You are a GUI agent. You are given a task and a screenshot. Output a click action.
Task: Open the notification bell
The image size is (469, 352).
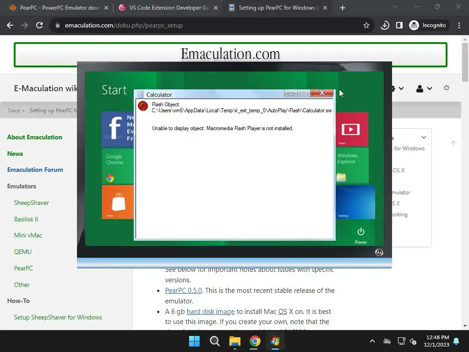click(457, 341)
